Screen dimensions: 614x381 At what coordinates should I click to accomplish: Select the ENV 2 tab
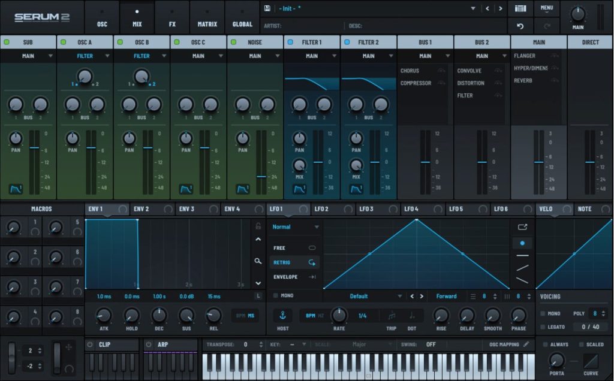click(x=152, y=209)
